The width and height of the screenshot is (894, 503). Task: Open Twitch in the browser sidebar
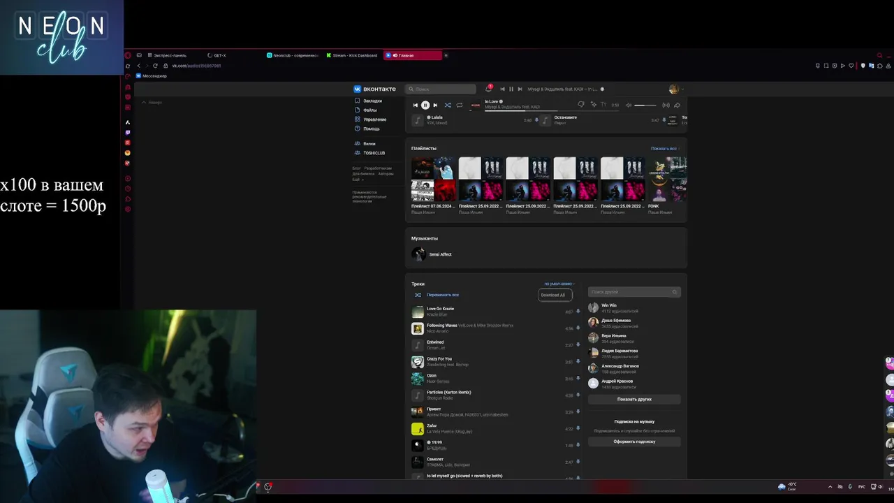(x=127, y=132)
